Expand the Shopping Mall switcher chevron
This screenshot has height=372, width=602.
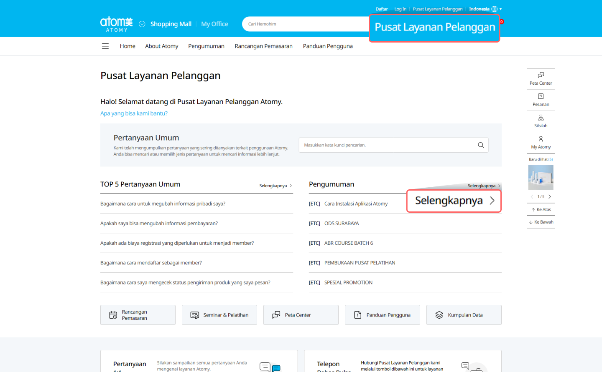point(142,24)
